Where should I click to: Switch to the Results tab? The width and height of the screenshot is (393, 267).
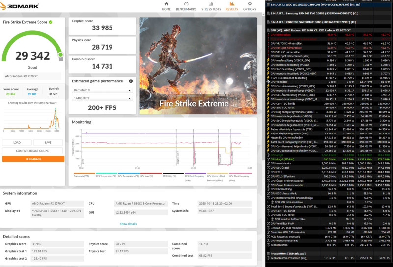tap(232, 6)
